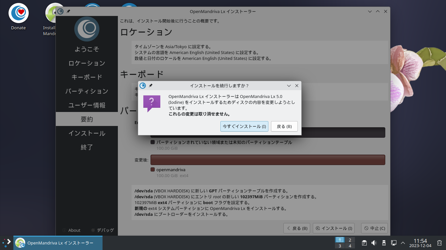Minimize the OpenMandriva installer window
The height and width of the screenshot is (250, 446).
click(x=370, y=11)
